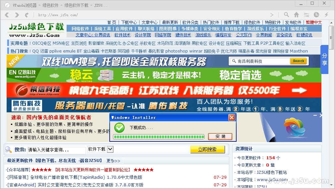Screen dimensions: 335x189
Task: Click the shield check icon in title bar
Action: click(7, 5)
